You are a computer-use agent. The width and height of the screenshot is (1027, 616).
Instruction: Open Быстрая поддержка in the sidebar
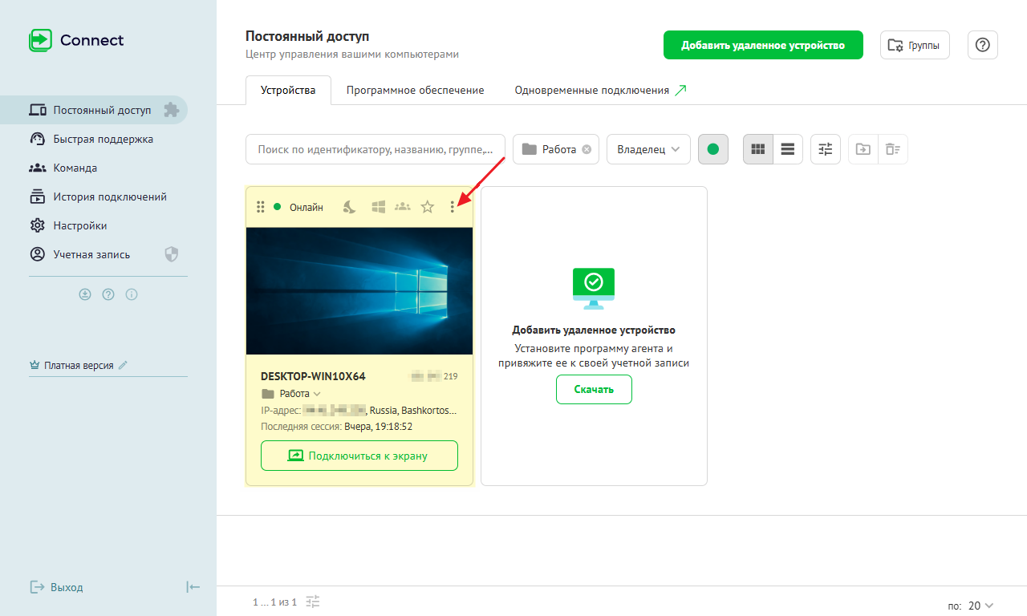pyautogui.click(x=103, y=139)
